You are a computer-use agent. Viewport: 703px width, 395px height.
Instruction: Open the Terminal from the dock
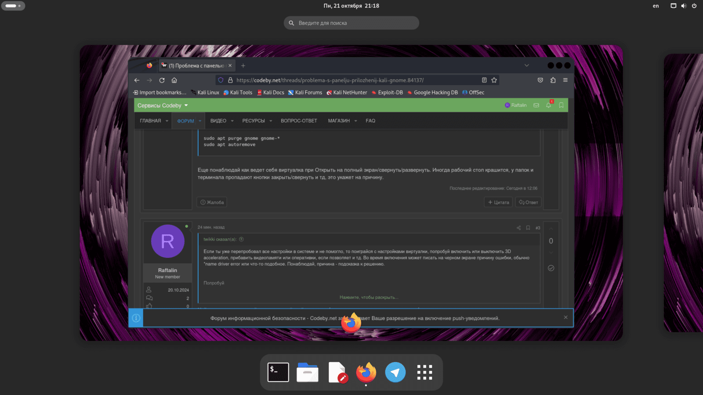(278, 372)
